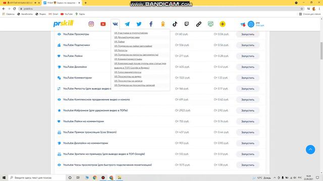The image size is (323, 181).
Task: Launch YouTube Подписчики with Запустить button
Action: (x=248, y=45)
